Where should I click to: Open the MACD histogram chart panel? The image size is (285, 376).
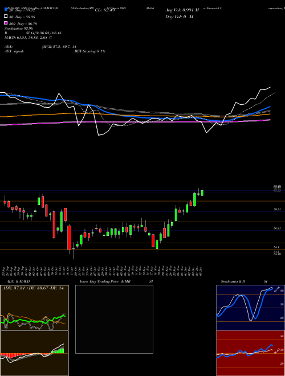click(x=34, y=353)
